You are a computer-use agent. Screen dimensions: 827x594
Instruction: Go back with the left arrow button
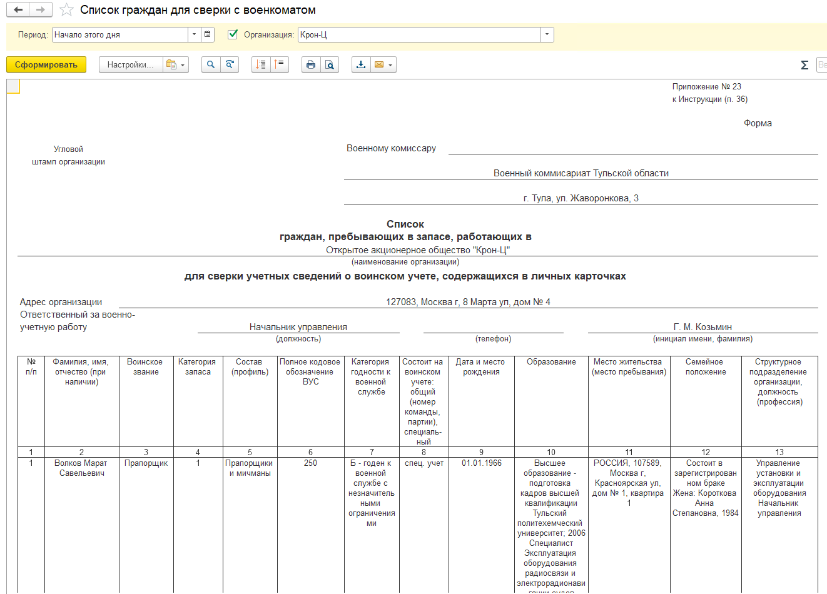(18, 10)
